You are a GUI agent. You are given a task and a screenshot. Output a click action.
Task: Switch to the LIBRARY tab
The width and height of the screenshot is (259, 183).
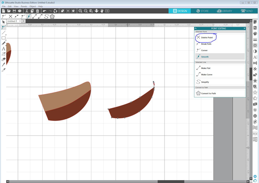tap(224, 11)
